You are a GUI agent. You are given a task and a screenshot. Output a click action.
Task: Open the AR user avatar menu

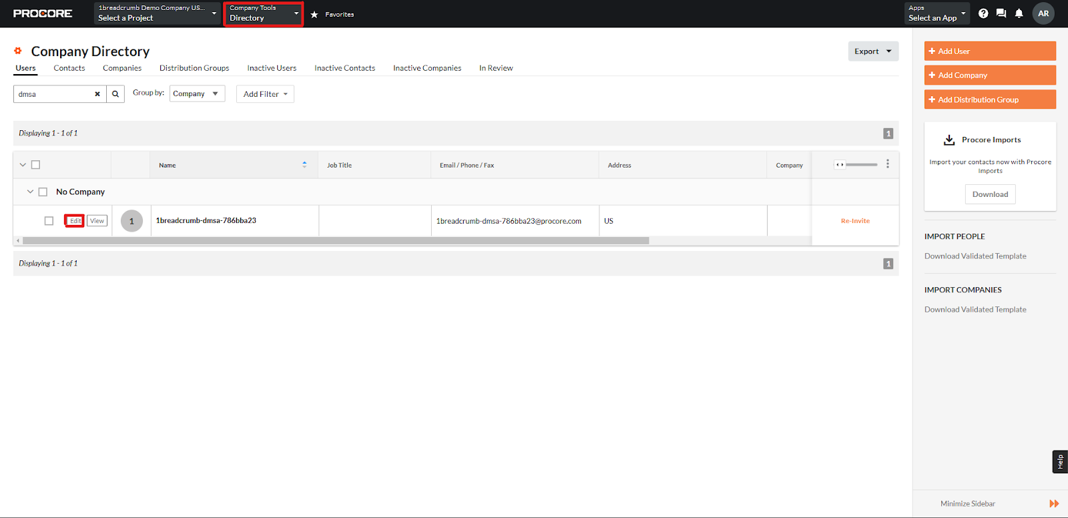click(1043, 13)
